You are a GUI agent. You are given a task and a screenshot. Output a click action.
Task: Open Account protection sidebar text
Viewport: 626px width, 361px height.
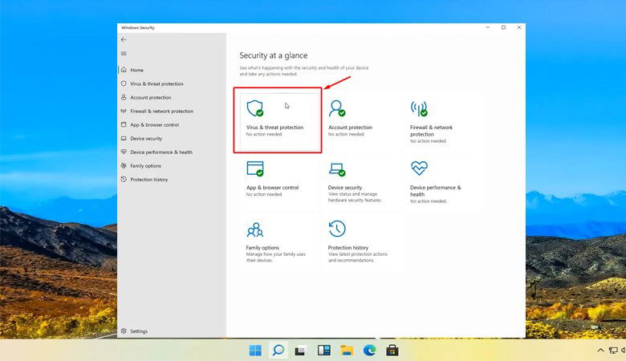pyautogui.click(x=151, y=97)
